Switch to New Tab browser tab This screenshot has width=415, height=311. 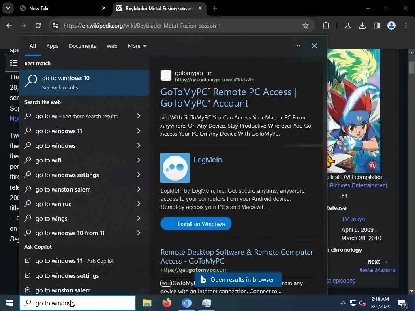click(62, 8)
